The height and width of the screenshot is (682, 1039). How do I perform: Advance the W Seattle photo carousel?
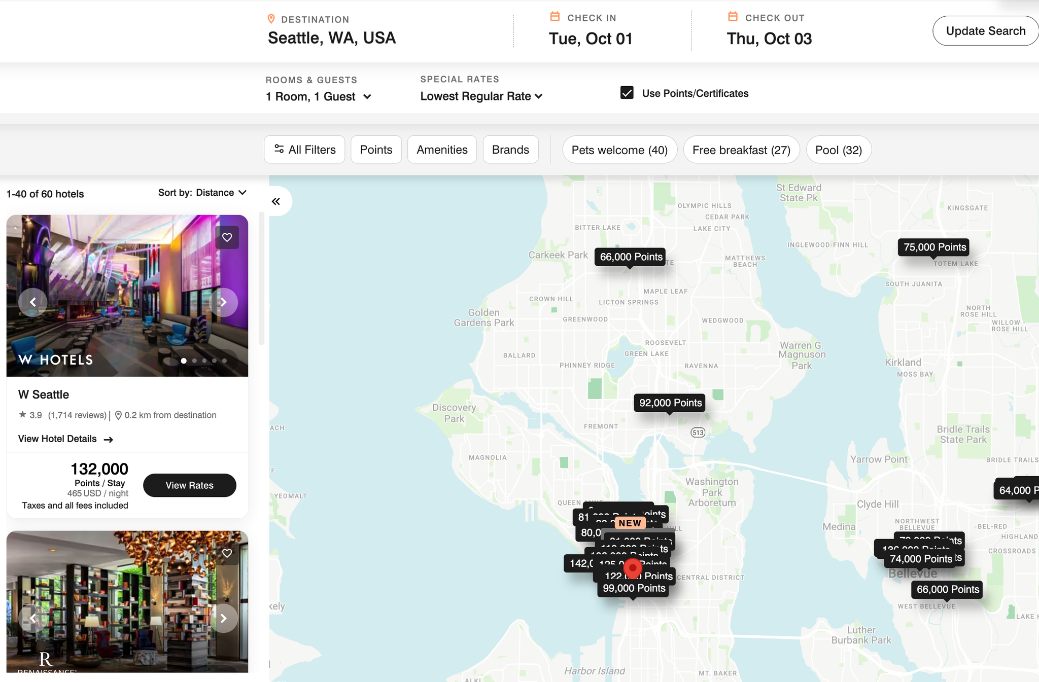[x=223, y=302]
